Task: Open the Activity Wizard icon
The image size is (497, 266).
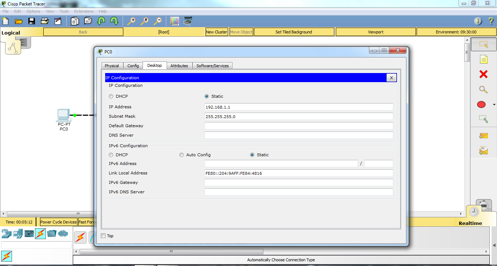Action: [58, 21]
